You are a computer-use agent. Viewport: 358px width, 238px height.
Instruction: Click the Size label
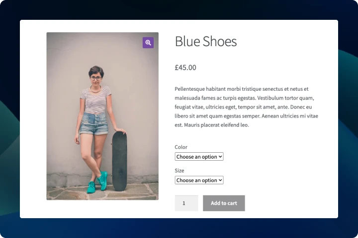[179, 171]
